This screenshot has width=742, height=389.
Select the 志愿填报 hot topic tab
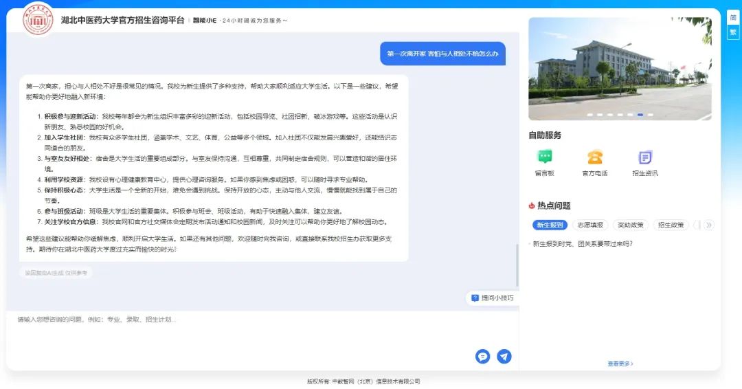coord(589,225)
